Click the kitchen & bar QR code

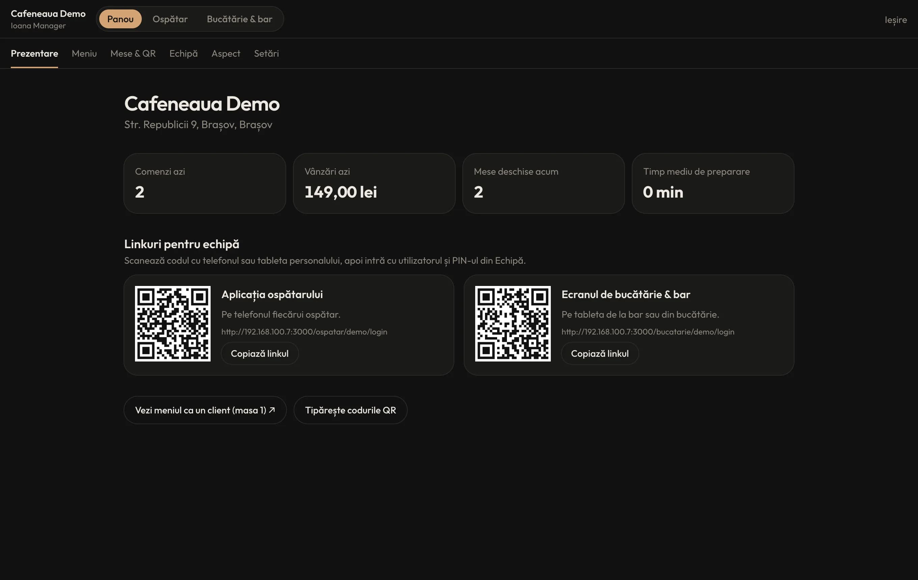513,323
